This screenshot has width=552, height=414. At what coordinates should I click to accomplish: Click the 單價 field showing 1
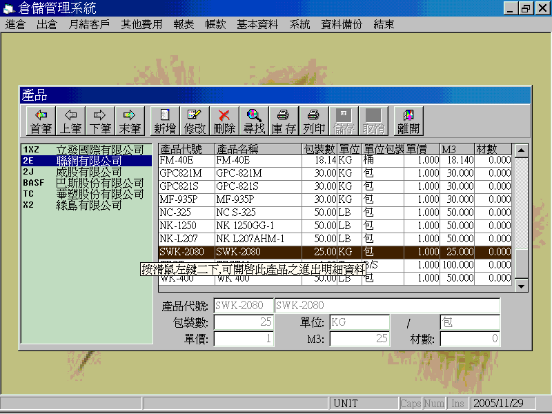(244, 339)
